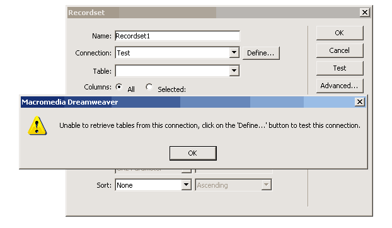Click inside the empty Table field
The image size is (392, 228).
click(x=172, y=71)
